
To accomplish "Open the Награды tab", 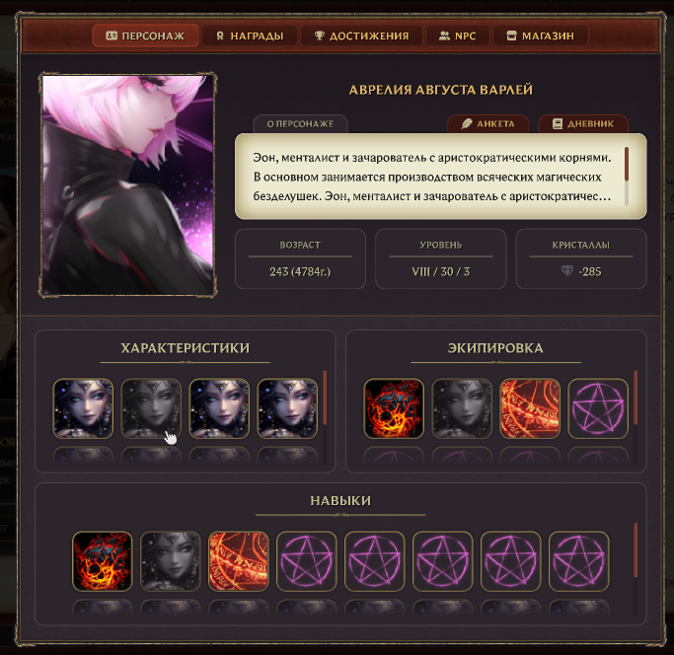I will point(250,36).
